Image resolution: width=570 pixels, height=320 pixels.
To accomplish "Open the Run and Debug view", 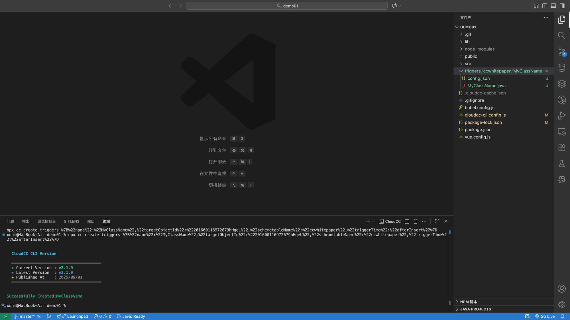I will pyautogui.click(x=561, y=115).
